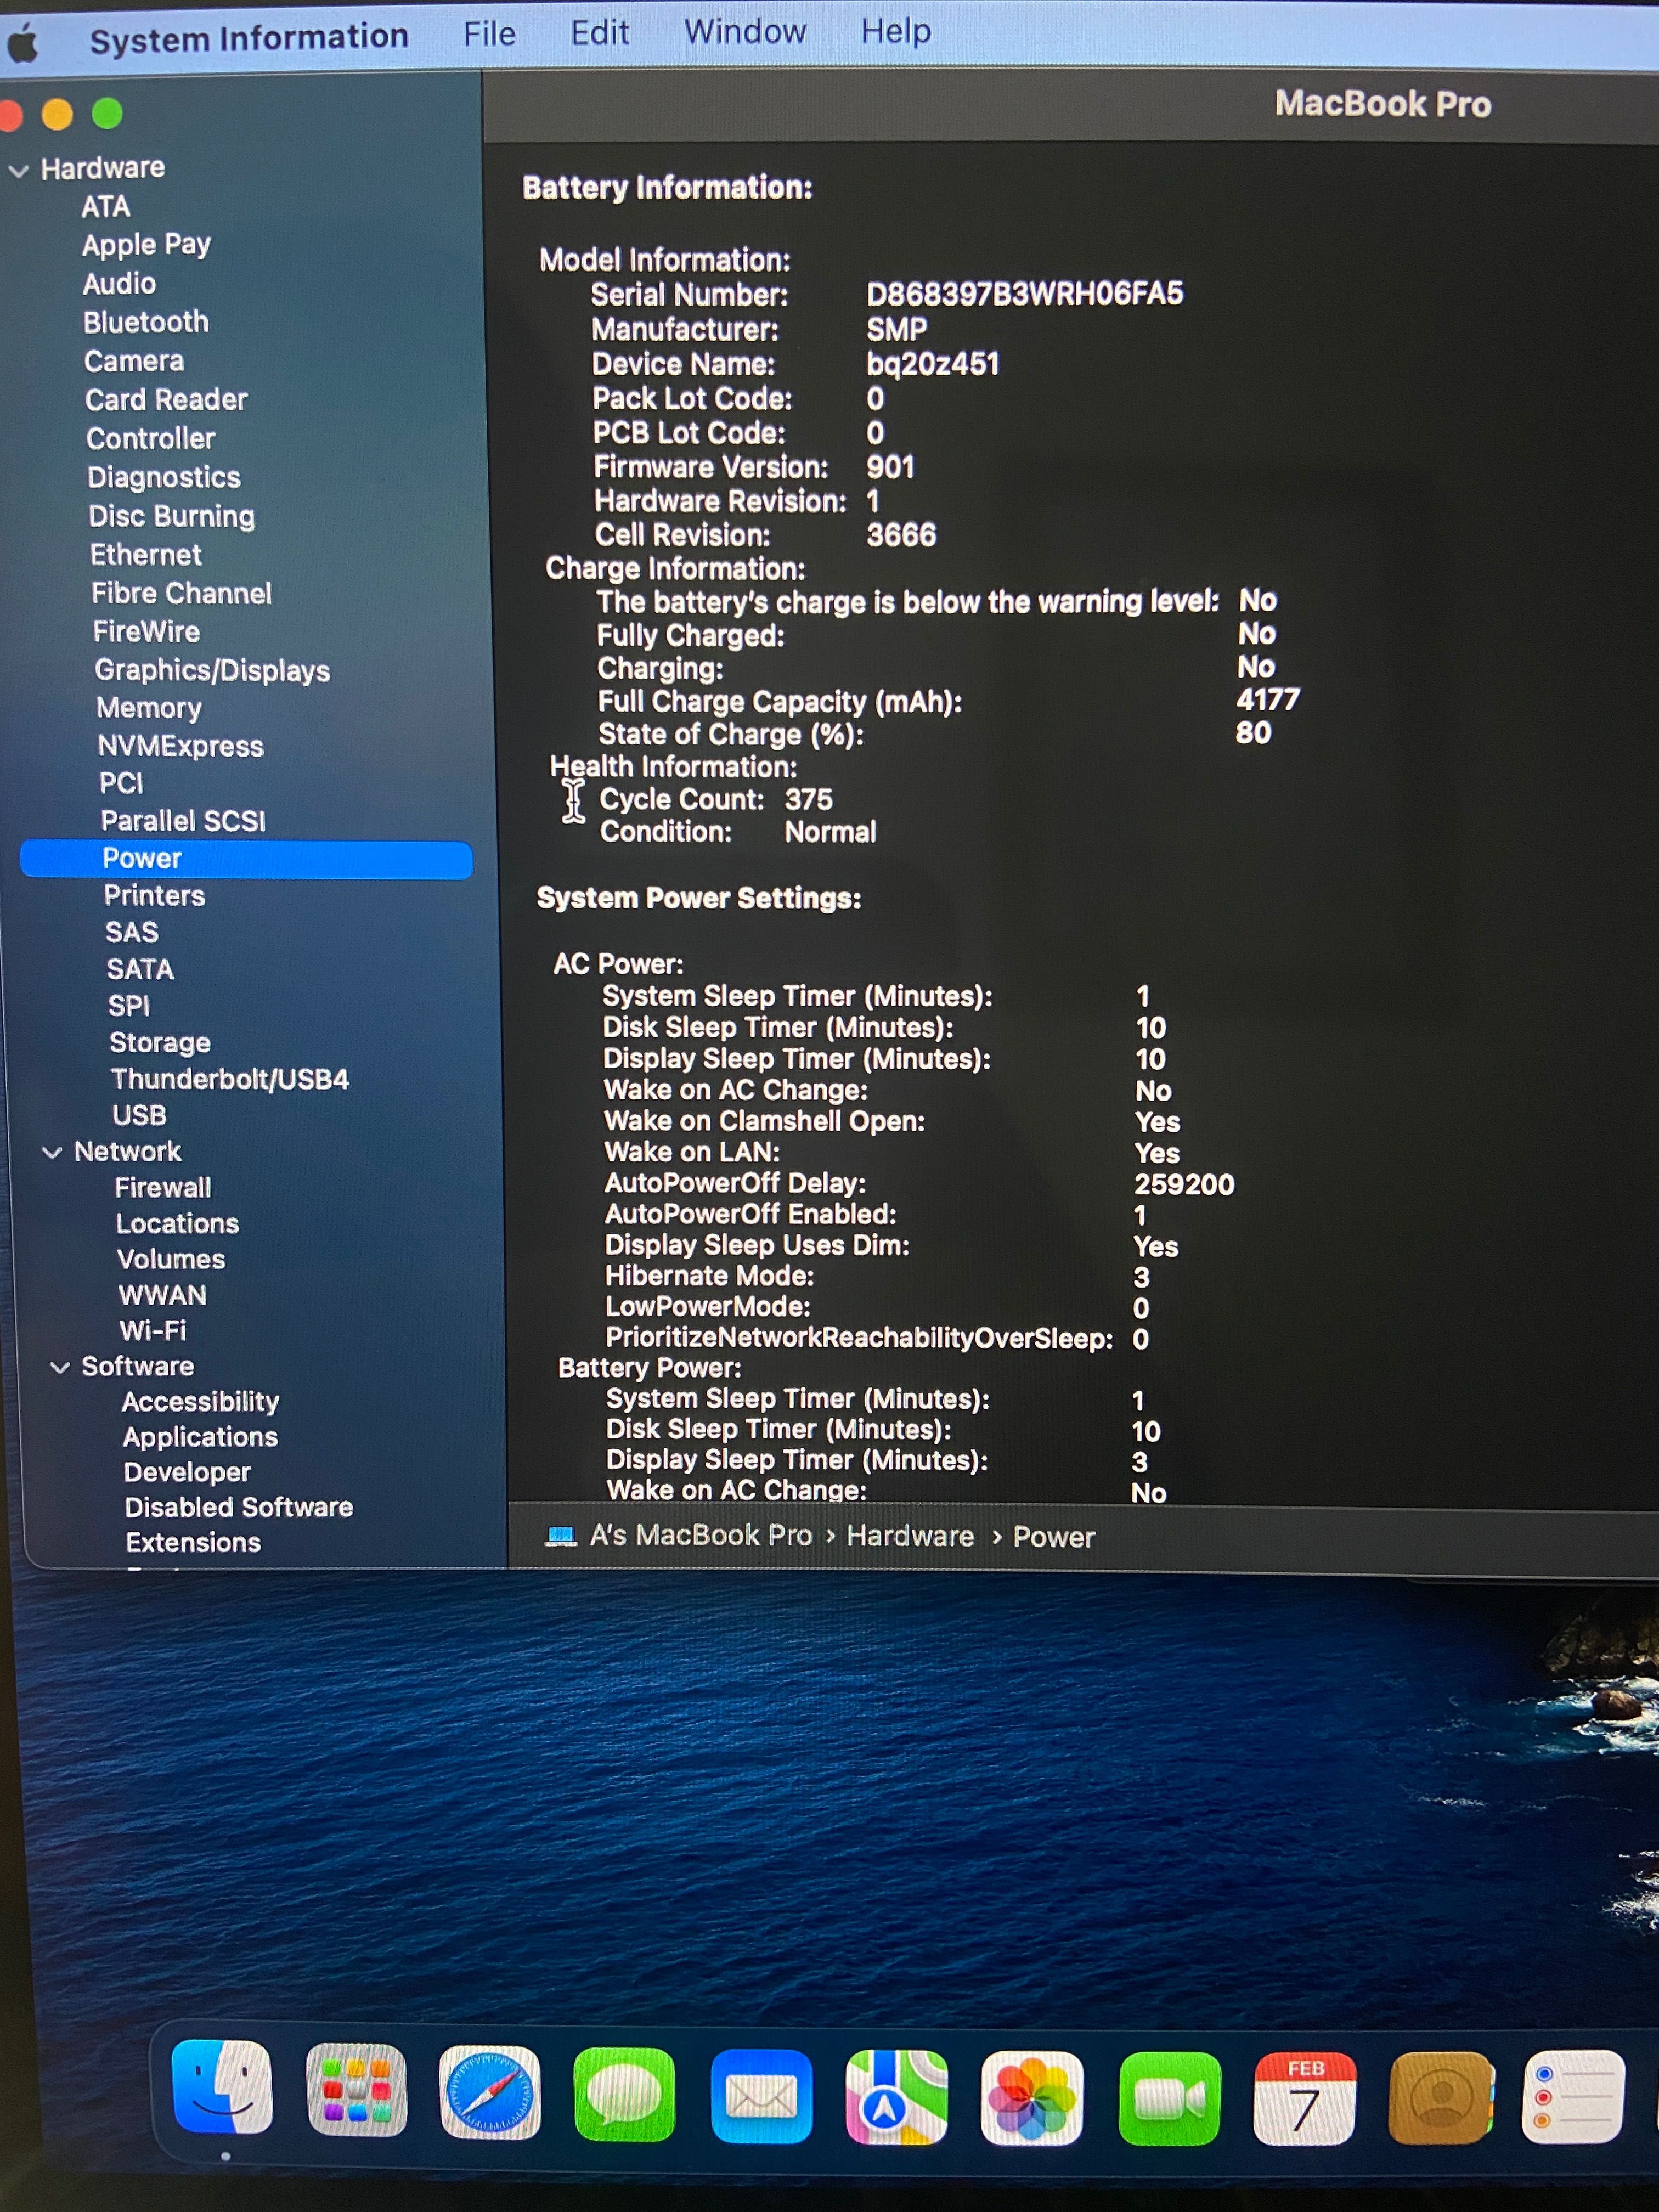Click Hardware in the path bar
Screen dimensions: 1659x2212
pyautogui.click(x=910, y=1536)
